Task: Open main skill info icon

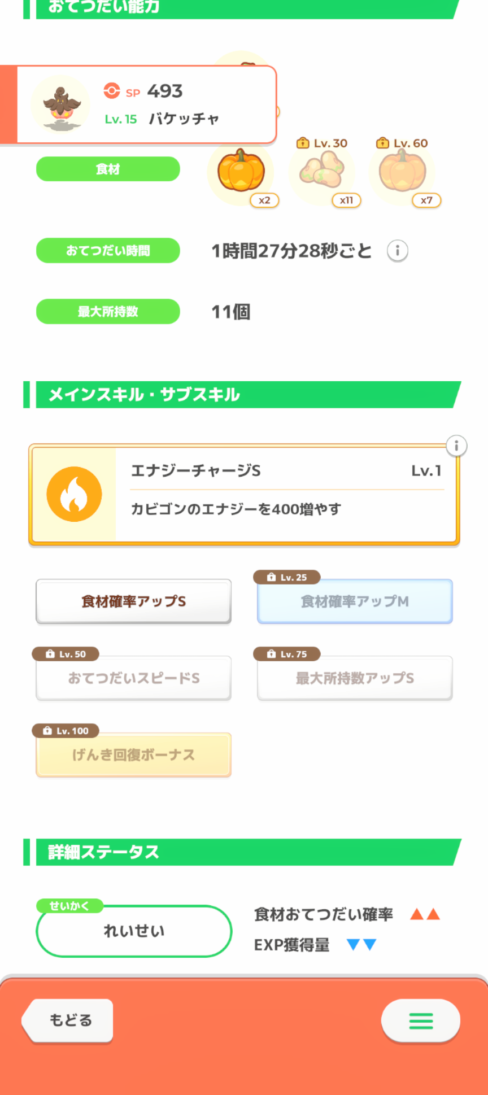Action: pos(456,446)
